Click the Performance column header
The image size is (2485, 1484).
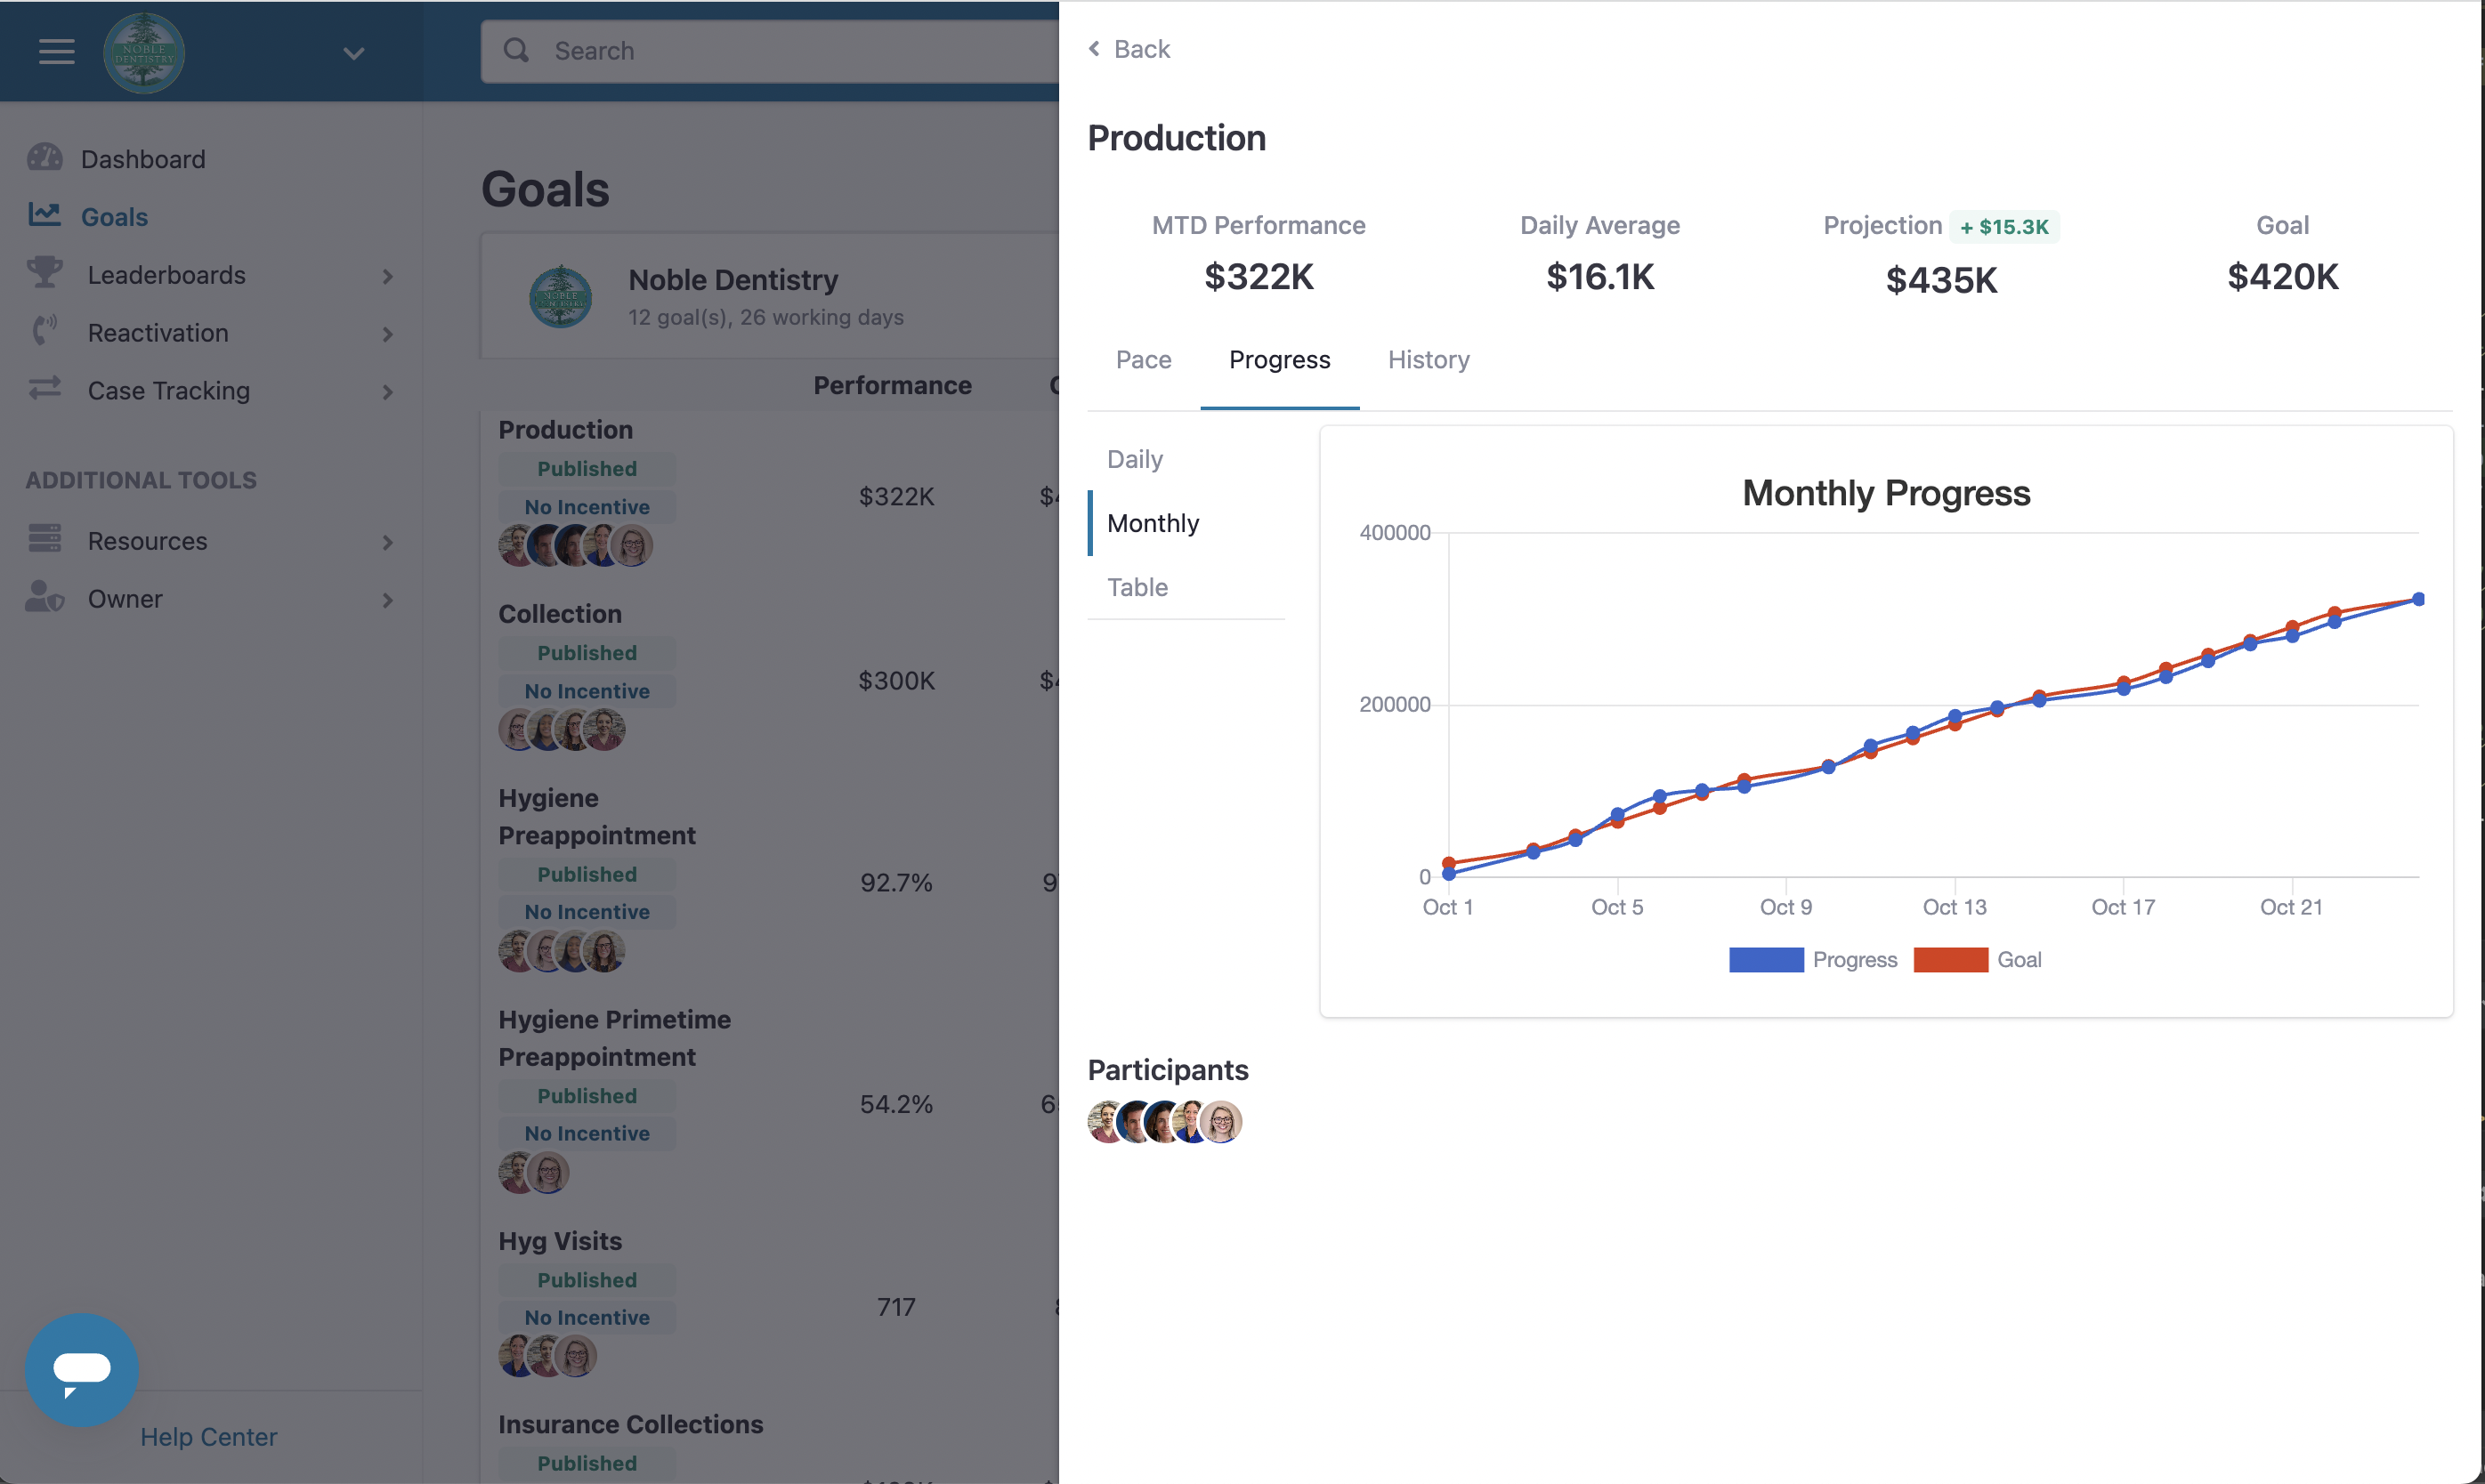click(893, 386)
